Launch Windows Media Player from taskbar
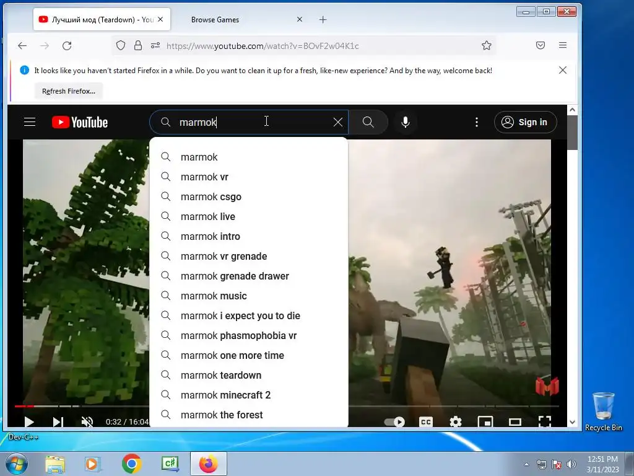This screenshot has width=634, height=476. pos(93,464)
